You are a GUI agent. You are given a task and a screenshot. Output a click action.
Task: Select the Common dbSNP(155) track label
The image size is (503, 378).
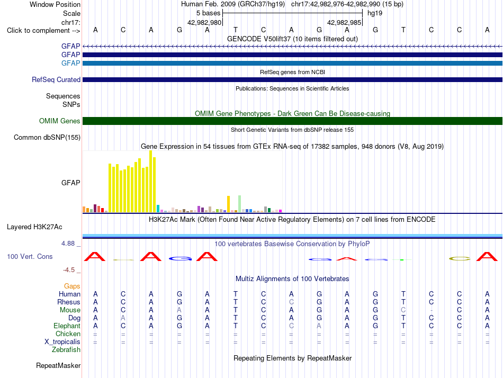[47, 137]
